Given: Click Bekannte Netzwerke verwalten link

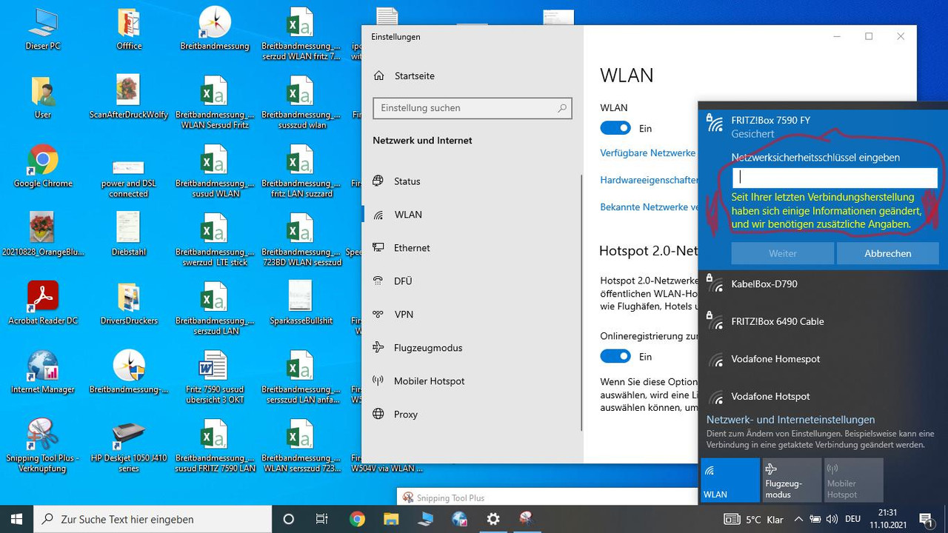Looking at the screenshot, I should coord(649,207).
